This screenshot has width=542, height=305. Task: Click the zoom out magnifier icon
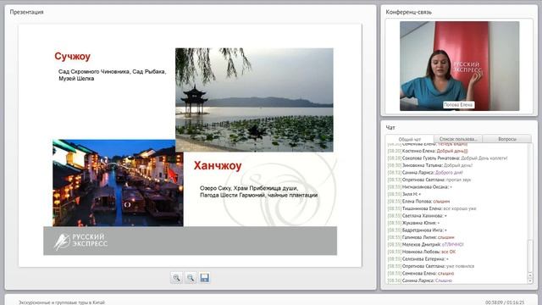pos(191,278)
